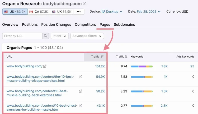Click the 43.1K traffic value
The image size is (198, 114).
point(101,106)
